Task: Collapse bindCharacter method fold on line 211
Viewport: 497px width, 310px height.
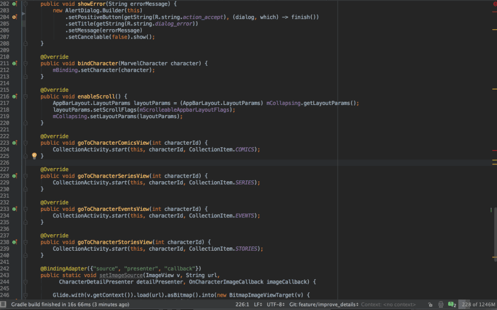Action: (x=25, y=64)
